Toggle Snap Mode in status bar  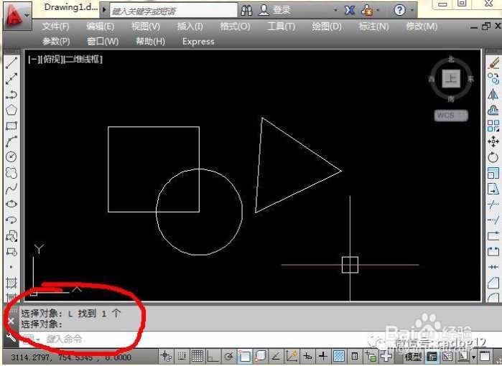click(182, 356)
